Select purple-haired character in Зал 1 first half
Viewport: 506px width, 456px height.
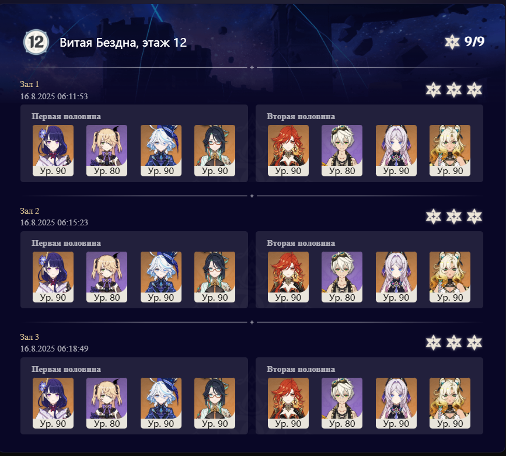[53, 151]
